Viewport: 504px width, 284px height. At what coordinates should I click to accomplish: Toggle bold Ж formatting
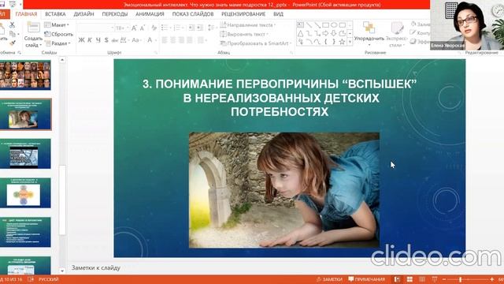pos(81,40)
